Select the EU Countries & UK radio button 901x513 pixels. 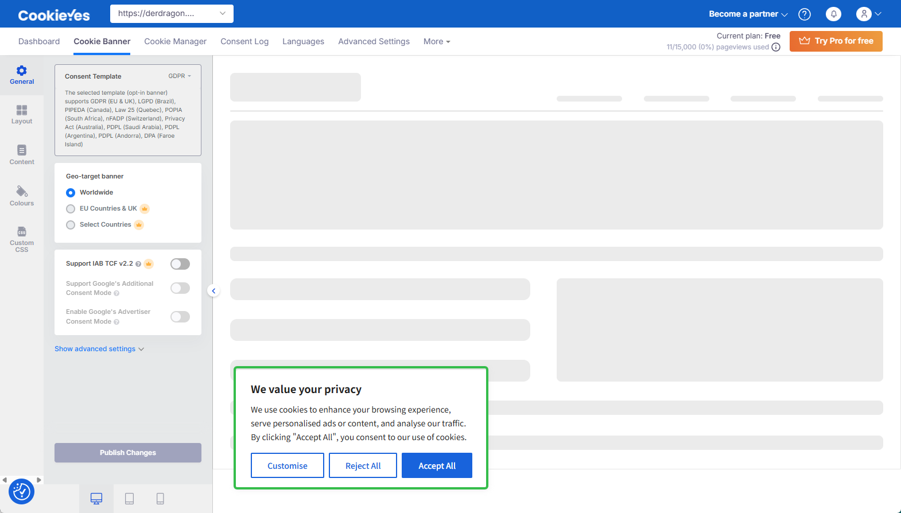tap(71, 209)
